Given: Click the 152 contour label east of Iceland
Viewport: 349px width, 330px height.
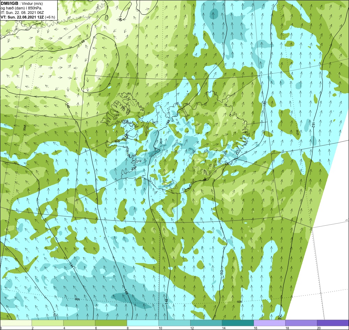Looking at the screenshot, I should (x=313, y=125).
